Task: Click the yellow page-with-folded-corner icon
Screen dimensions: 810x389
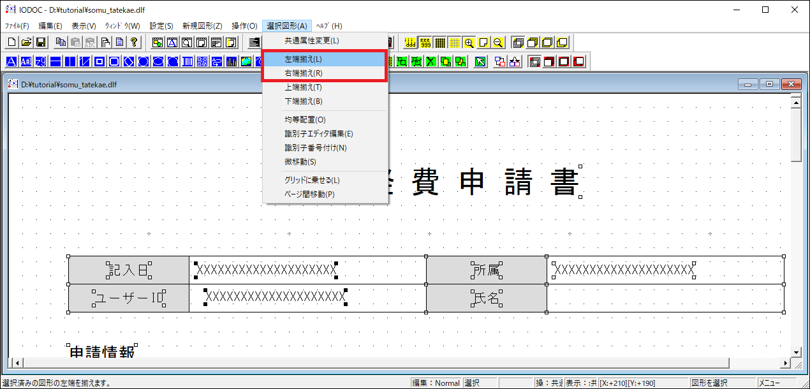Action: click(x=483, y=42)
